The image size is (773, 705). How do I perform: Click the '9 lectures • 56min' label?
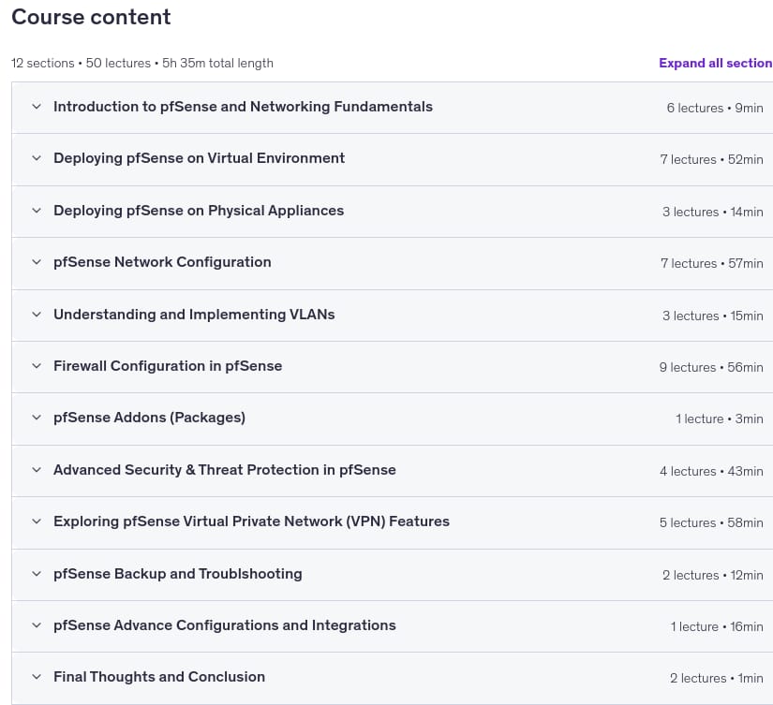pyautogui.click(x=711, y=368)
